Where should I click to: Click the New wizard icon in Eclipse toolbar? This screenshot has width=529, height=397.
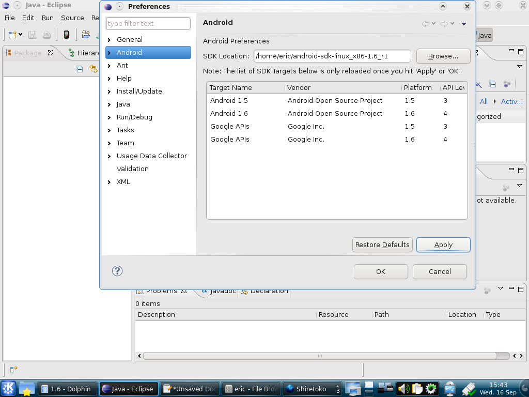(12, 35)
